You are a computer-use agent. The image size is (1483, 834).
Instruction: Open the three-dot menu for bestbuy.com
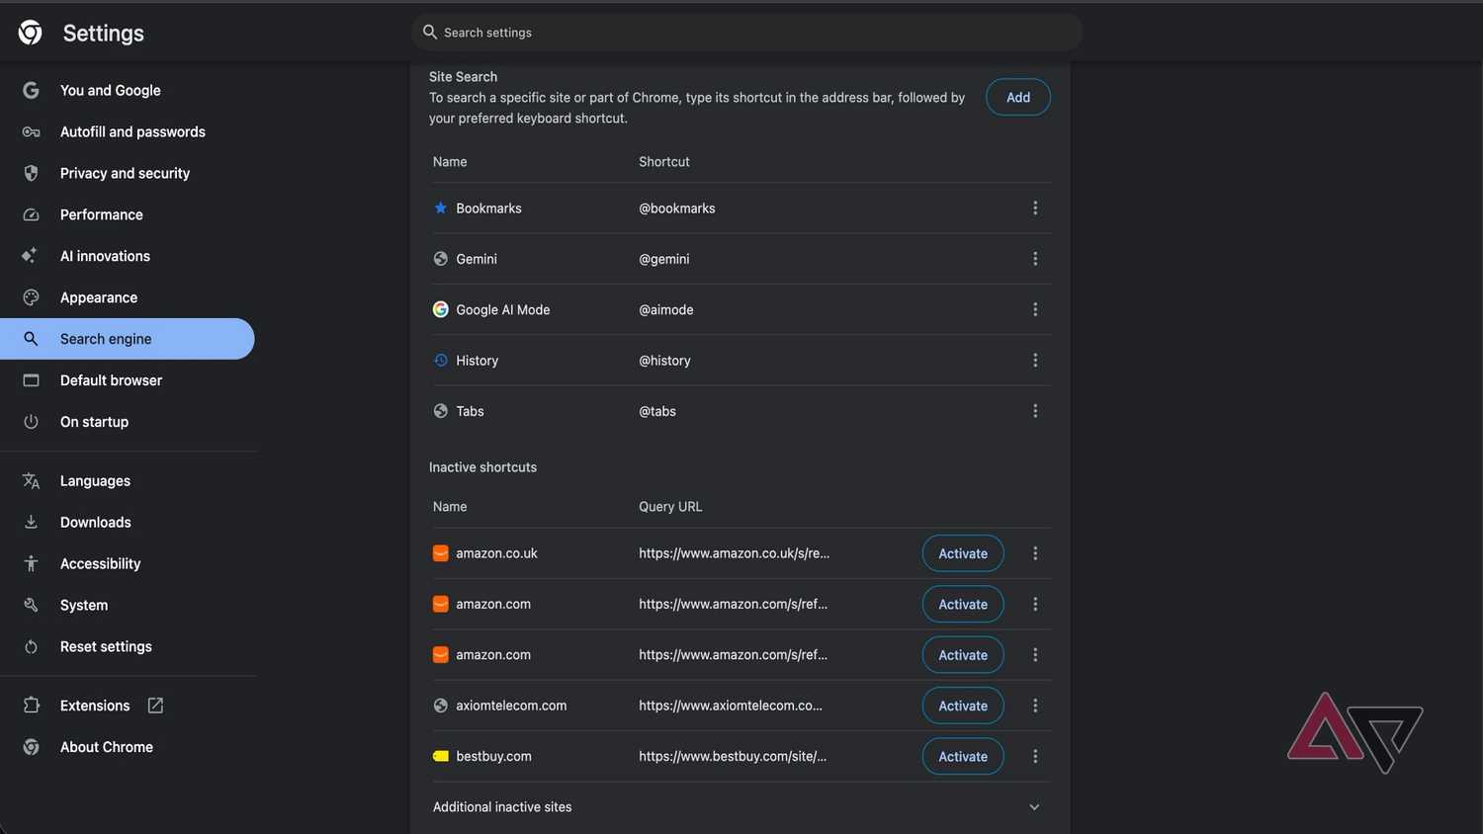(1035, 756)
